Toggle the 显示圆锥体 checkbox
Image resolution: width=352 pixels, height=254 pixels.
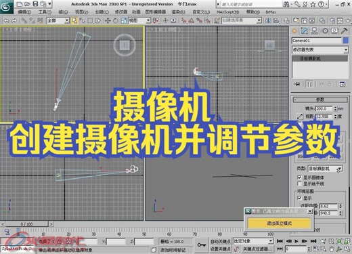[299, 177]
